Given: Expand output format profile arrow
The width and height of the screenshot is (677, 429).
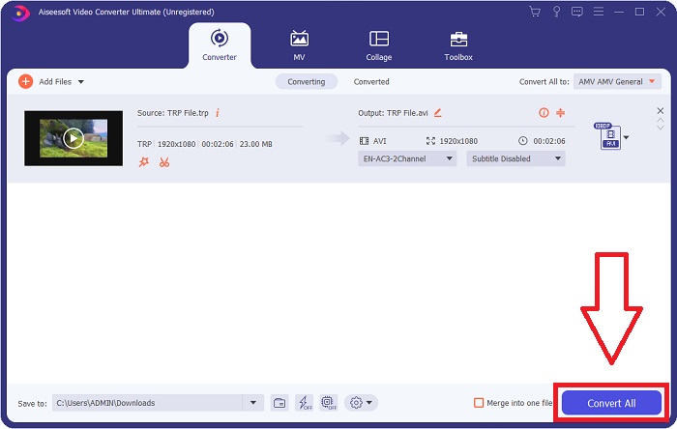Looking at the screenshot, I should [x=626, y=137].
